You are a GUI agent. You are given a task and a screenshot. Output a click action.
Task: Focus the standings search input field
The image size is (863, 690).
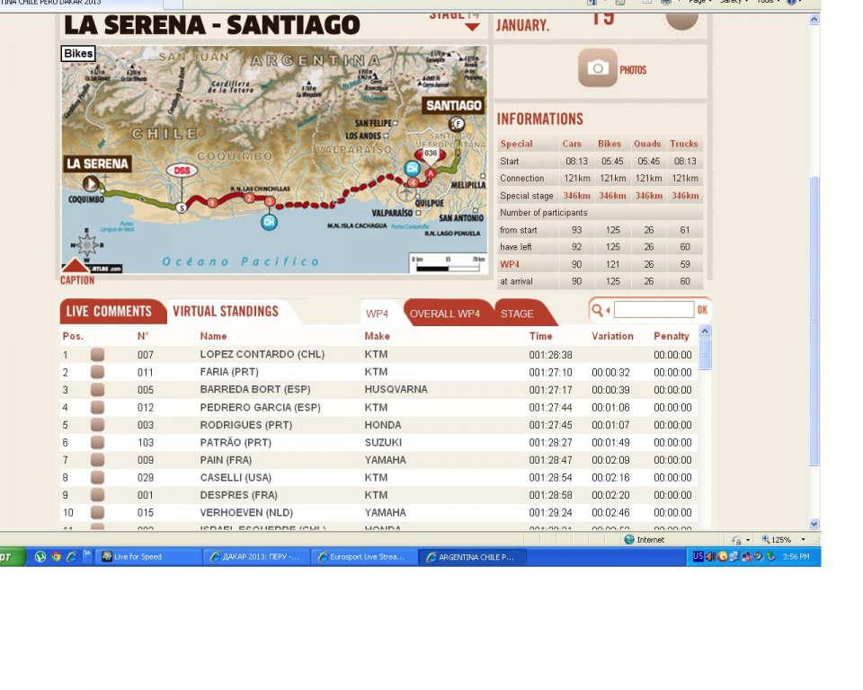[654, 310]
